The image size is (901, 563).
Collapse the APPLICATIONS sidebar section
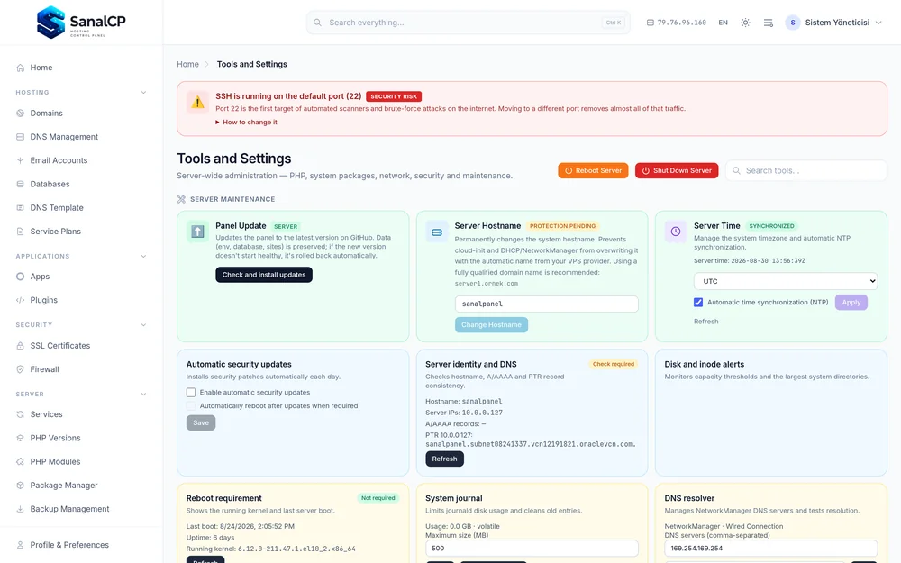(143, 256)
